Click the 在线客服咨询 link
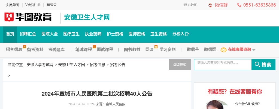 [x=239, y=50]
